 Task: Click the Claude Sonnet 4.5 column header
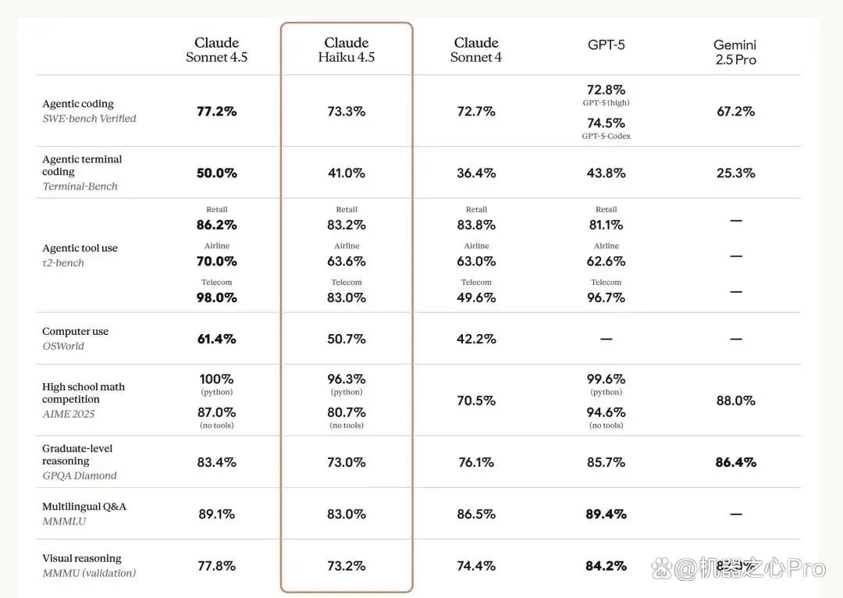(217, 49)
